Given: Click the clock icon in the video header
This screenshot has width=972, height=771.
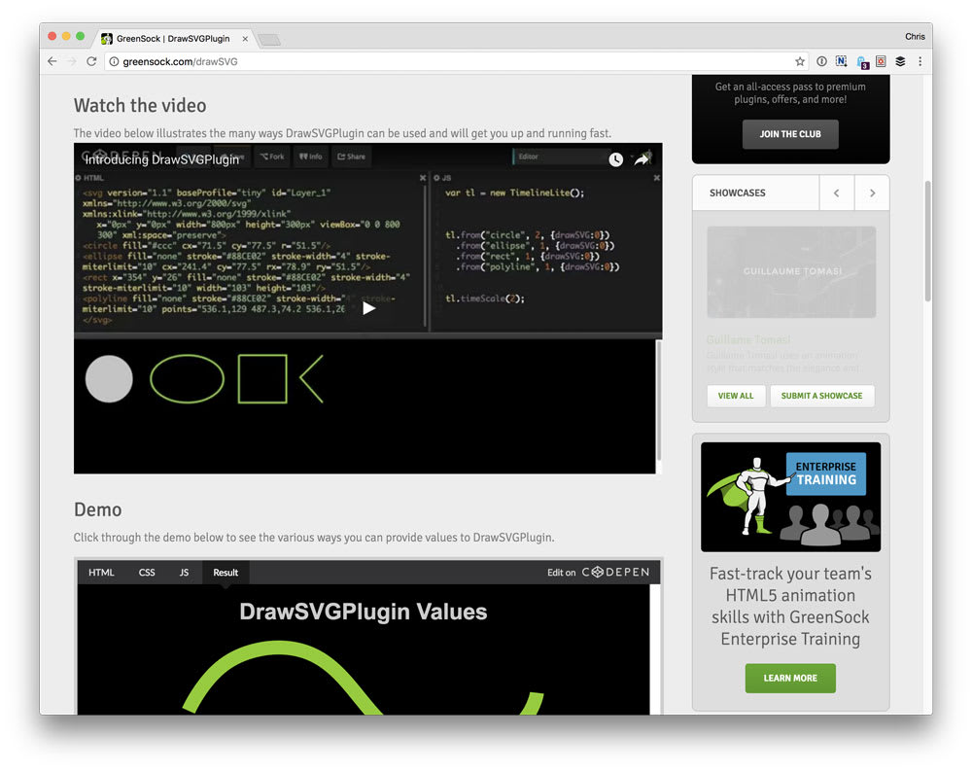Looking at the screenshot, I should 615,158.
